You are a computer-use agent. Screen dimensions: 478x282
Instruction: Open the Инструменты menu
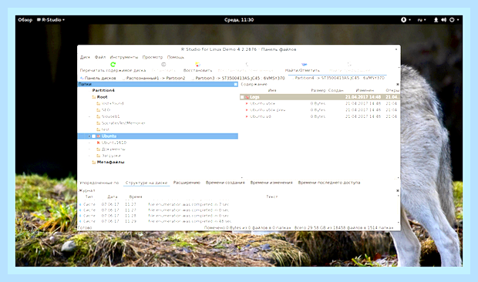124,57
